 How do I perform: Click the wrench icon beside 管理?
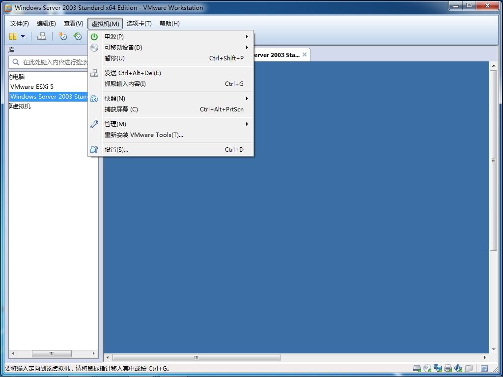94,124
